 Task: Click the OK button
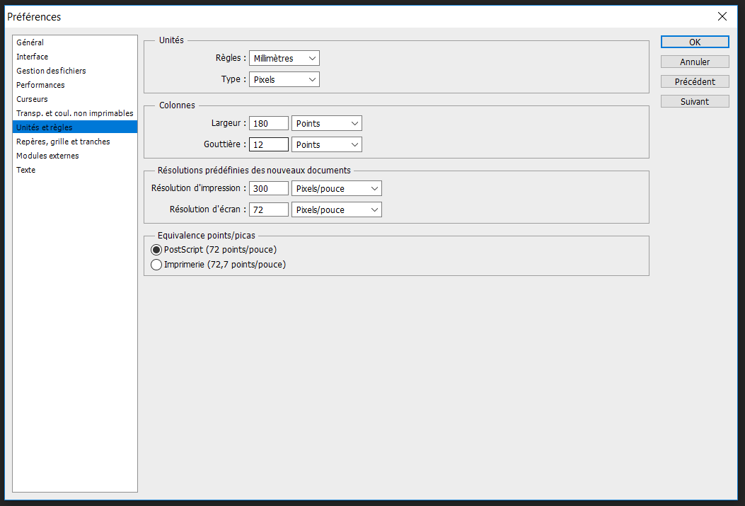[x=694, y=42]
